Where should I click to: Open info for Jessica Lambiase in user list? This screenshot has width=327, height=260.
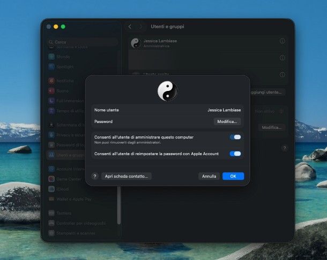(282, 41)
